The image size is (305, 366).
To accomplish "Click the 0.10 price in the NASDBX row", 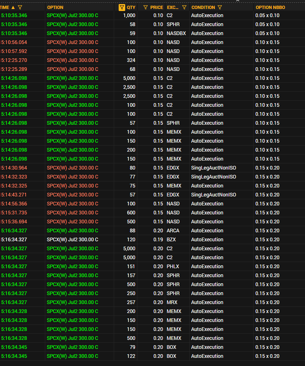I will [x=158, y=33].
